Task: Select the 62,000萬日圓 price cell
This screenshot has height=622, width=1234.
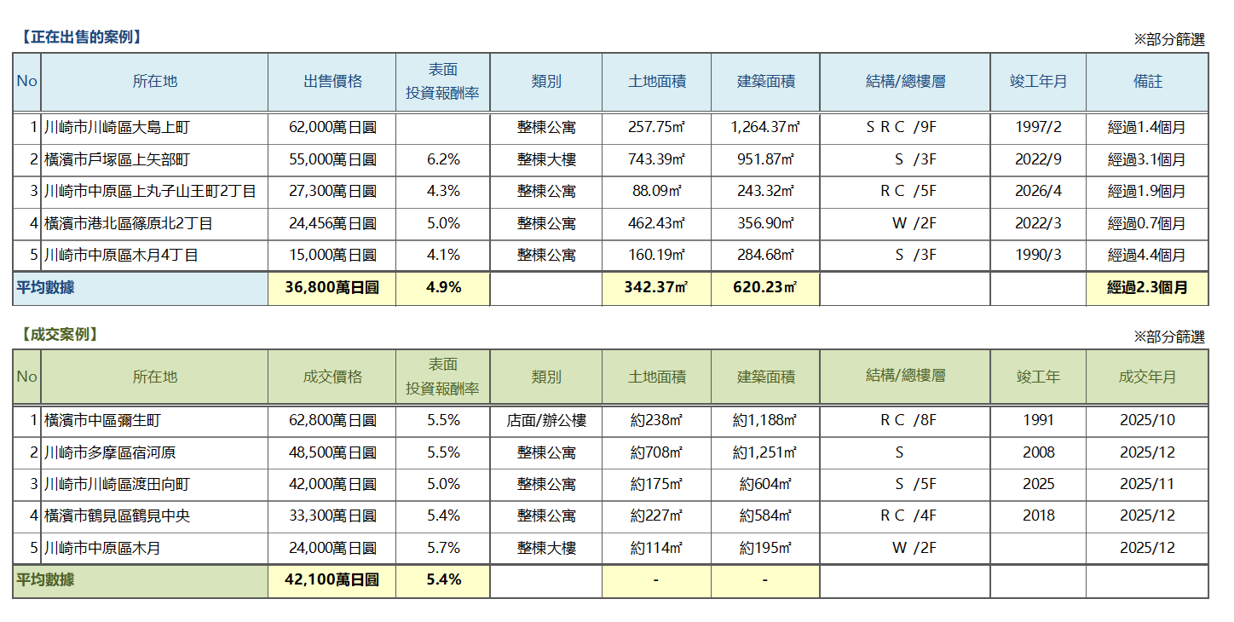Action: (x=332, y=128)
